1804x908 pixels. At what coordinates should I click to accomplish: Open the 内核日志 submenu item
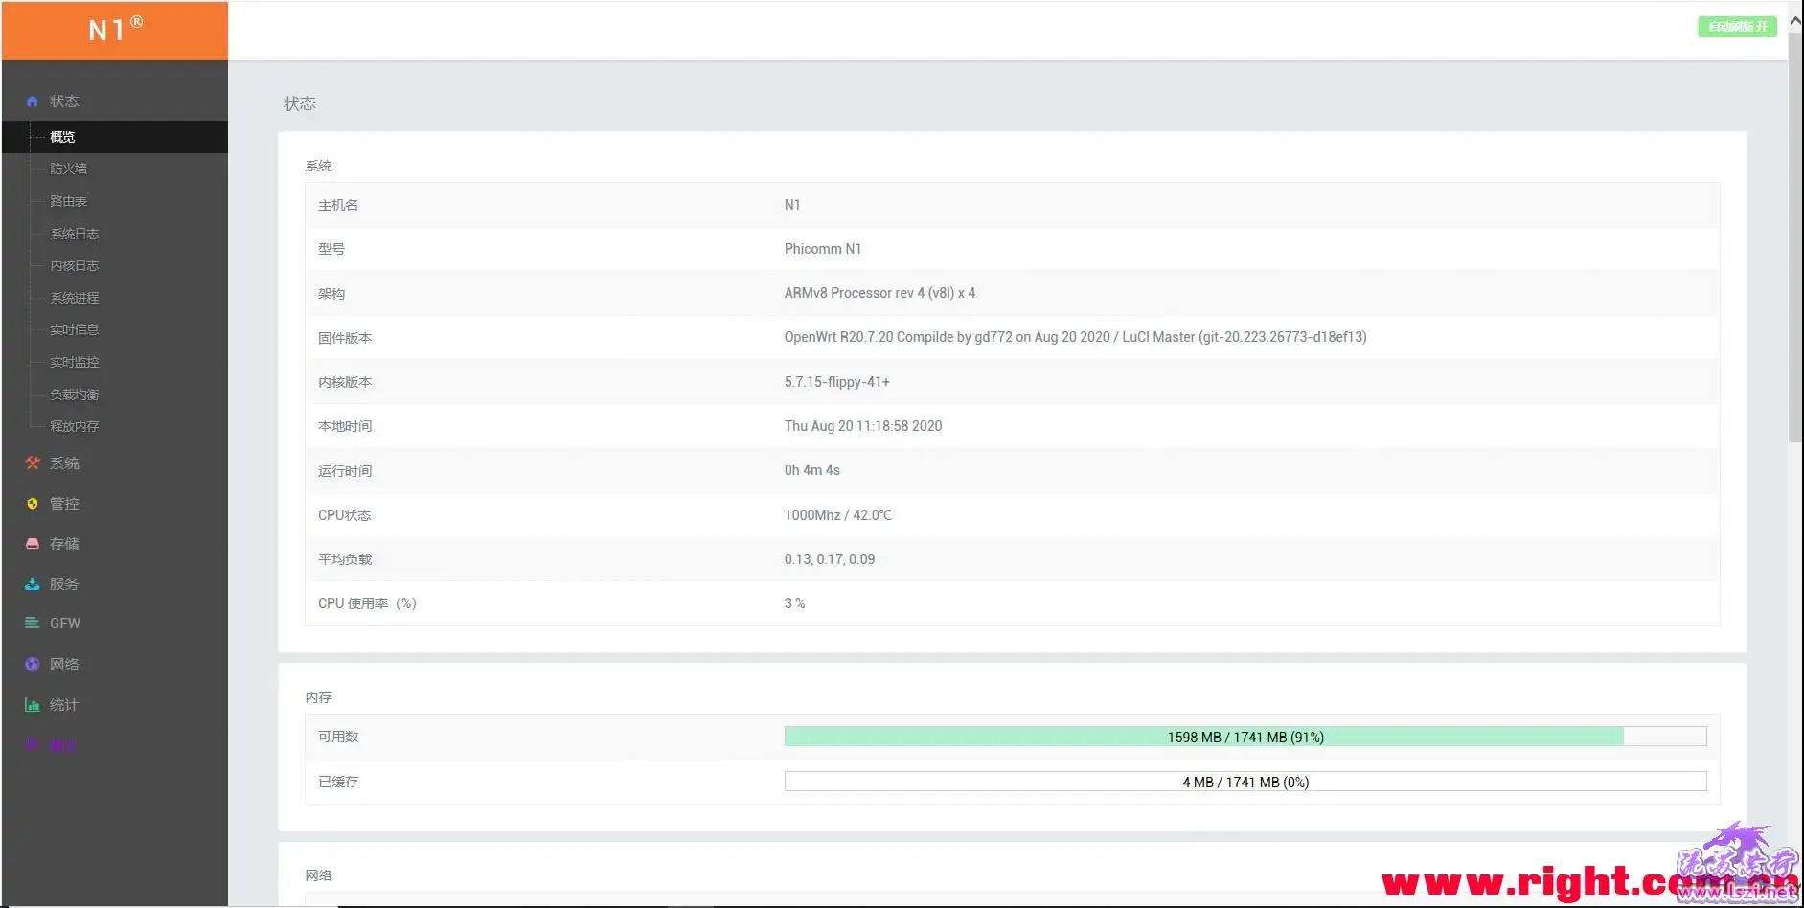coord(74,265)
